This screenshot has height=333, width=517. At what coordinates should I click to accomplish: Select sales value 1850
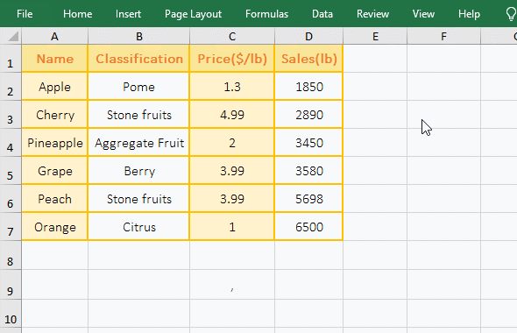click(308, 87)
